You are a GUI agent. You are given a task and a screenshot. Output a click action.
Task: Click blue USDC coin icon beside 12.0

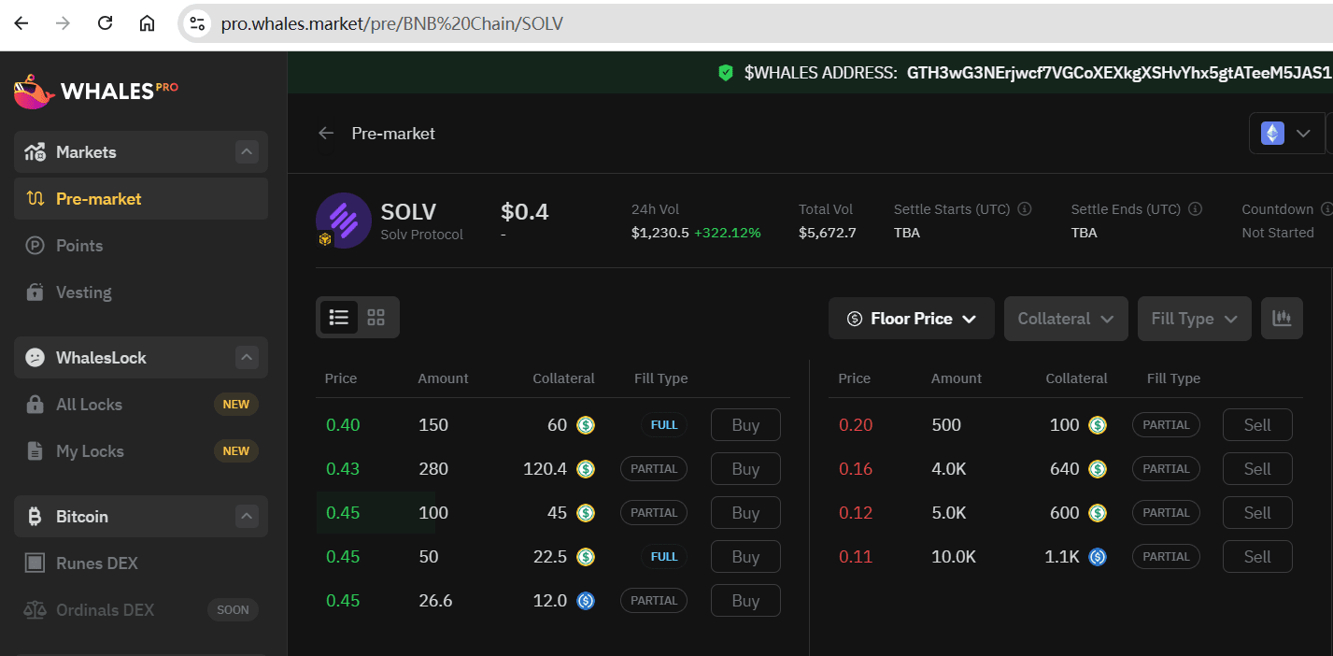(x=586, y=601)
